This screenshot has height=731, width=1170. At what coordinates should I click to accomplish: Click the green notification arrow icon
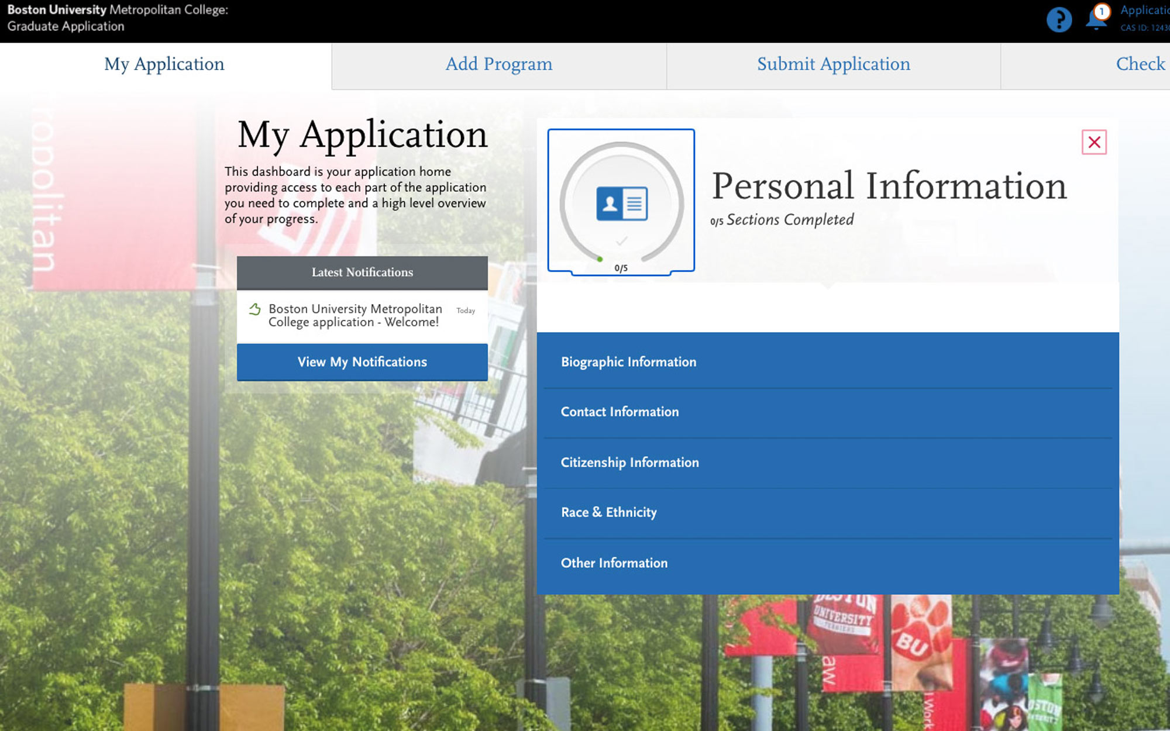(254, 309)
